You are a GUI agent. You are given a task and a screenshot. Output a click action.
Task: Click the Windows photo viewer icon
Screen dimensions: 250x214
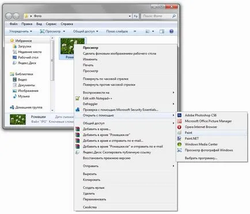pyautogui.click(x=179, y=150)
